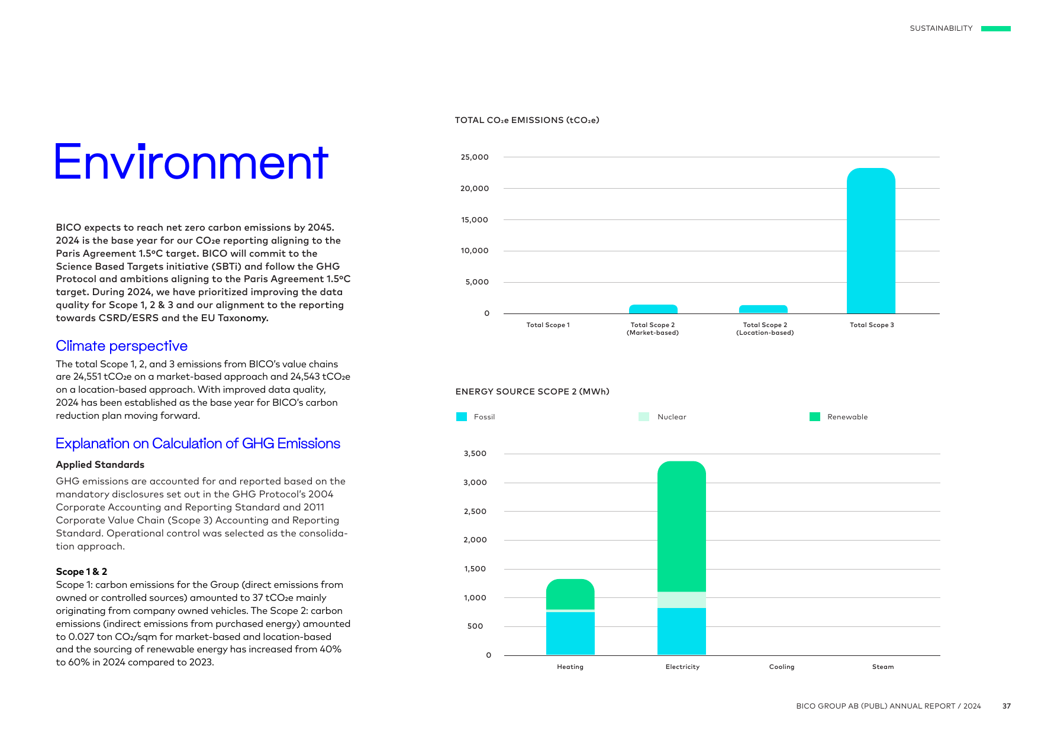Click the renewable segment of the Electricity bar

(x=682, y=526)
